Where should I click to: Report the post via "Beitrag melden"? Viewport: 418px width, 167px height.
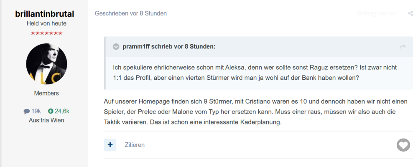point(377,13)
